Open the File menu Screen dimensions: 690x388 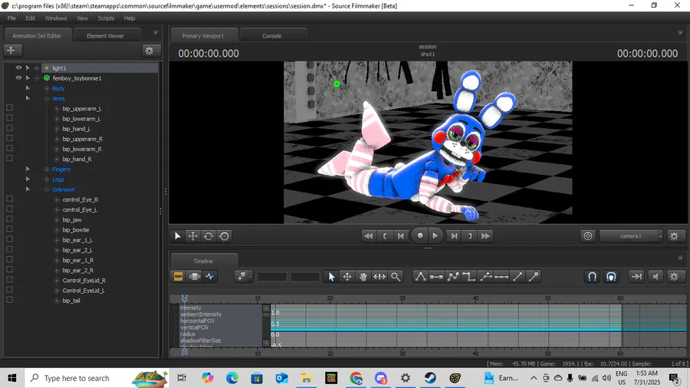[11, 18]
